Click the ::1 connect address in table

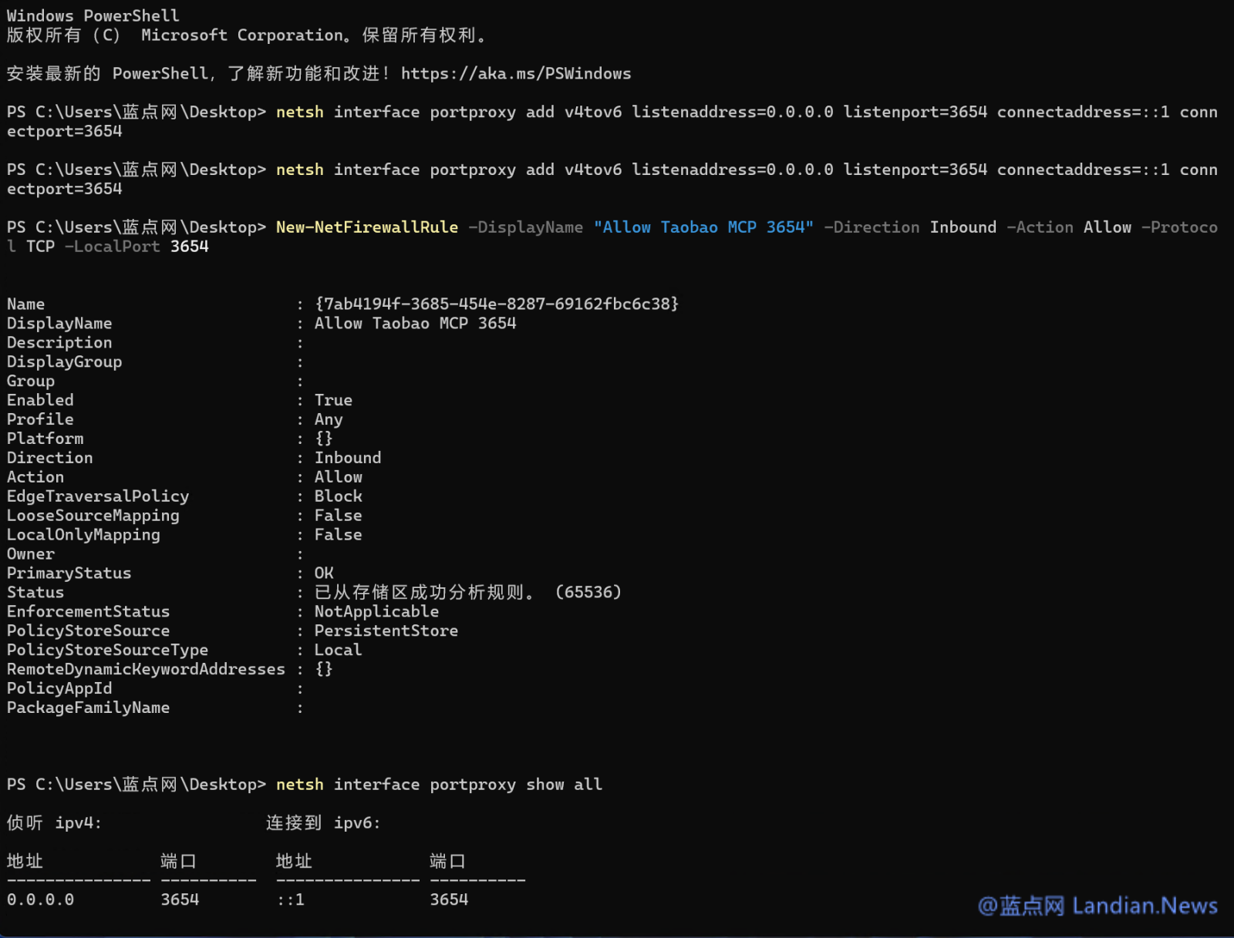click(x=291, y=900)
